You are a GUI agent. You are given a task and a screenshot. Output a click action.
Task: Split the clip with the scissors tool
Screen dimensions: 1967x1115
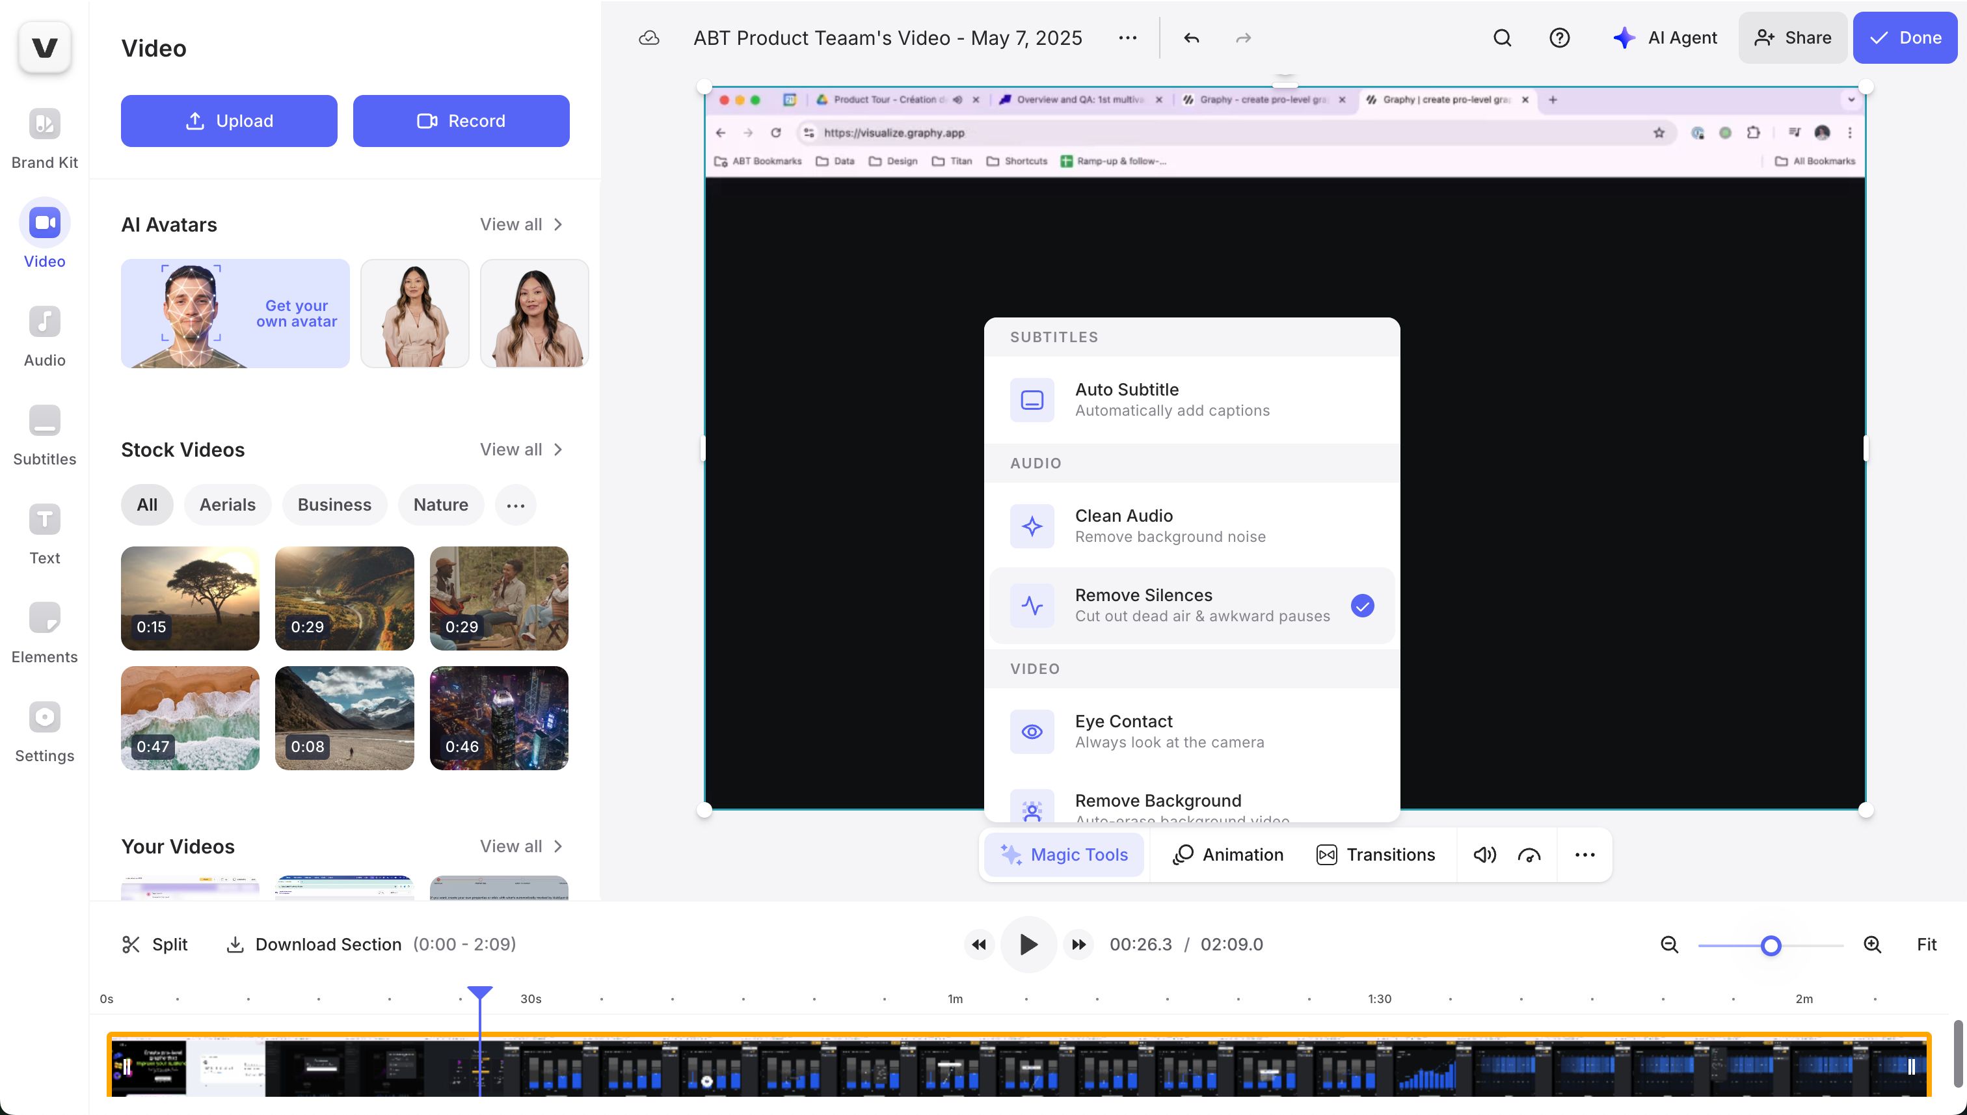pyautogui.click(x=154, y=944)
